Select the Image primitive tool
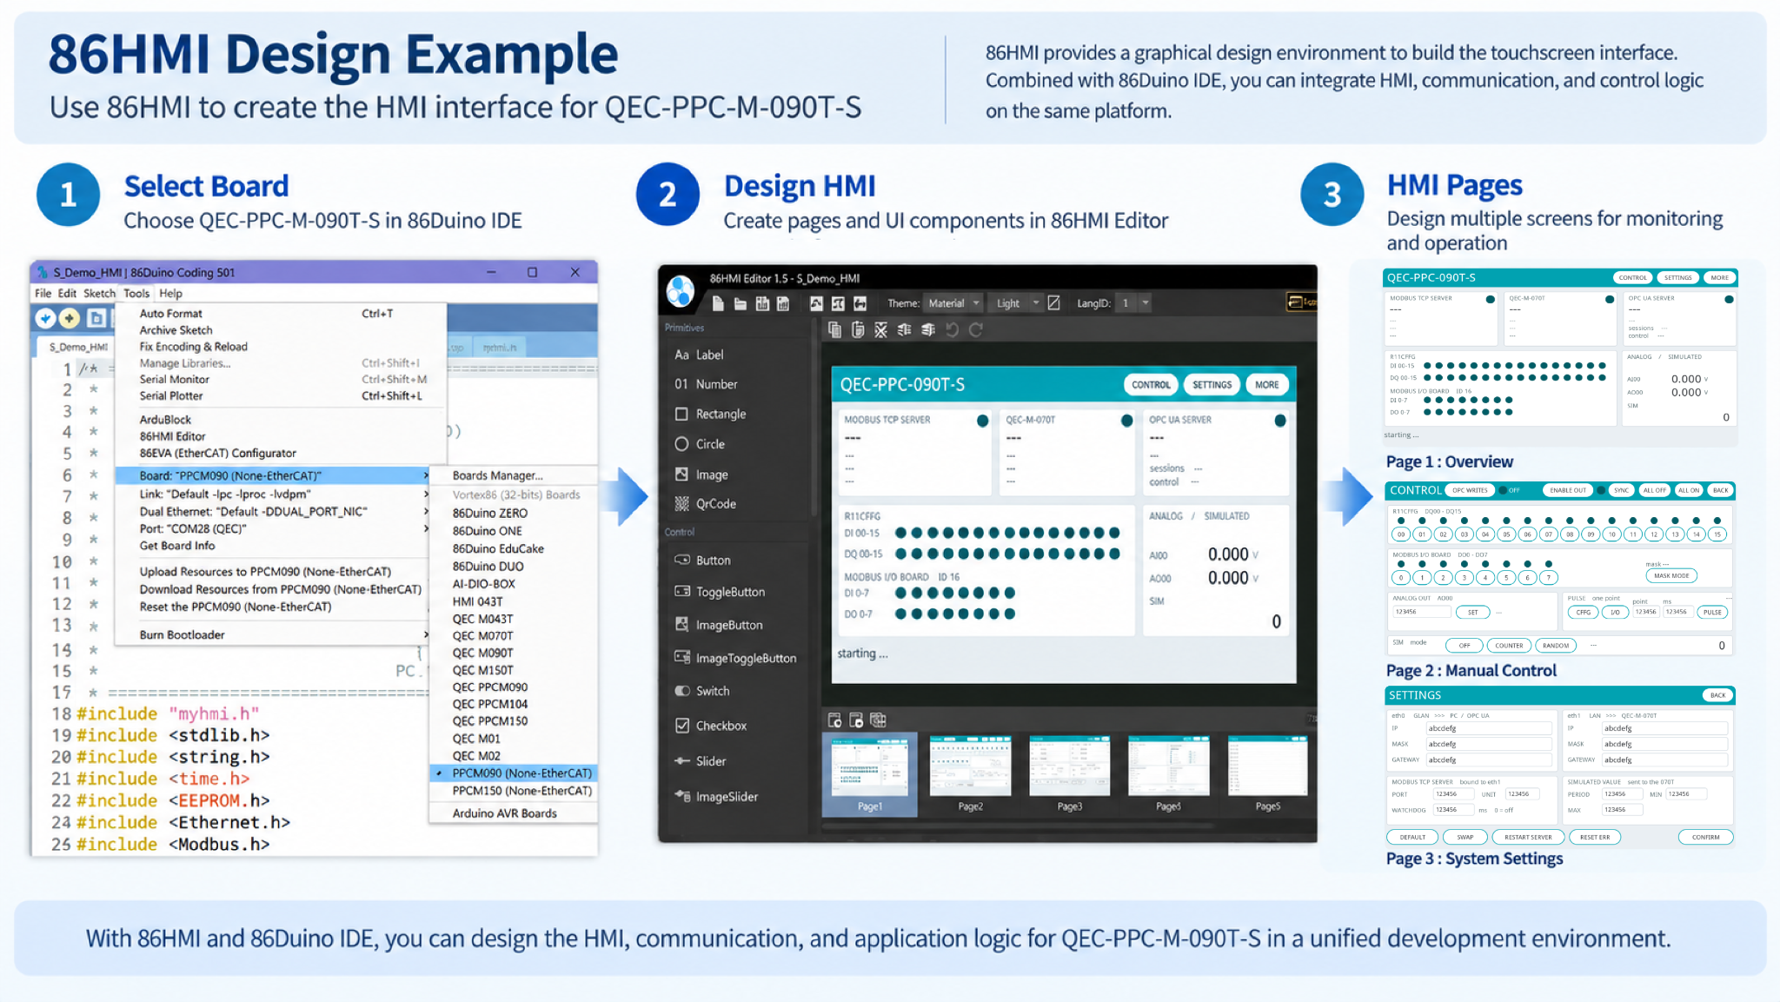 (x=701, y=474)
